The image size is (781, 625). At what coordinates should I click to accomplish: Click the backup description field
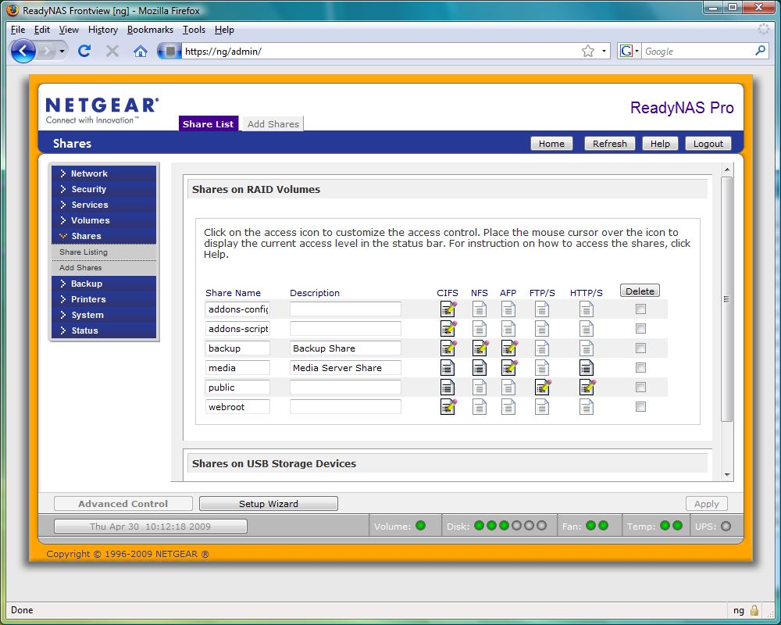click(x=345, y=348)
